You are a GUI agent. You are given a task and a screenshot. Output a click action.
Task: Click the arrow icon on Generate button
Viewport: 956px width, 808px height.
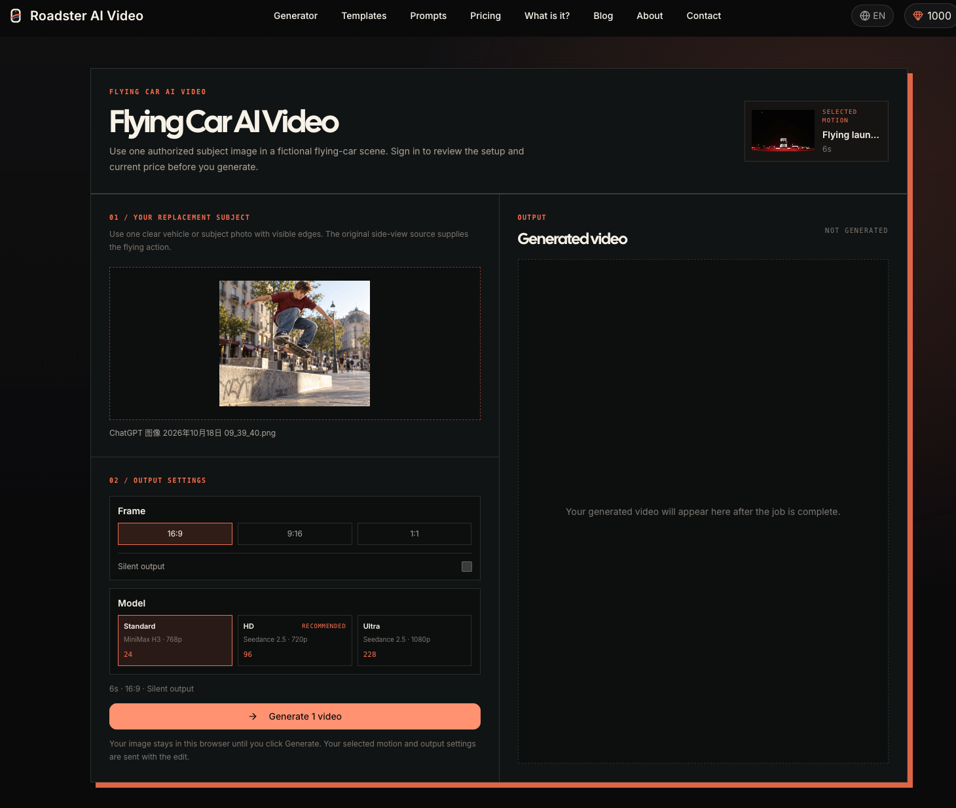point(253,716)
